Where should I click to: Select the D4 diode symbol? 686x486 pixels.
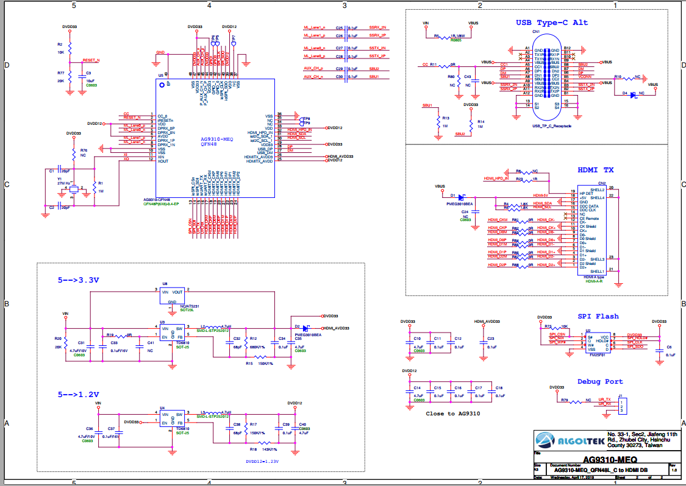[x=632, y=95]
